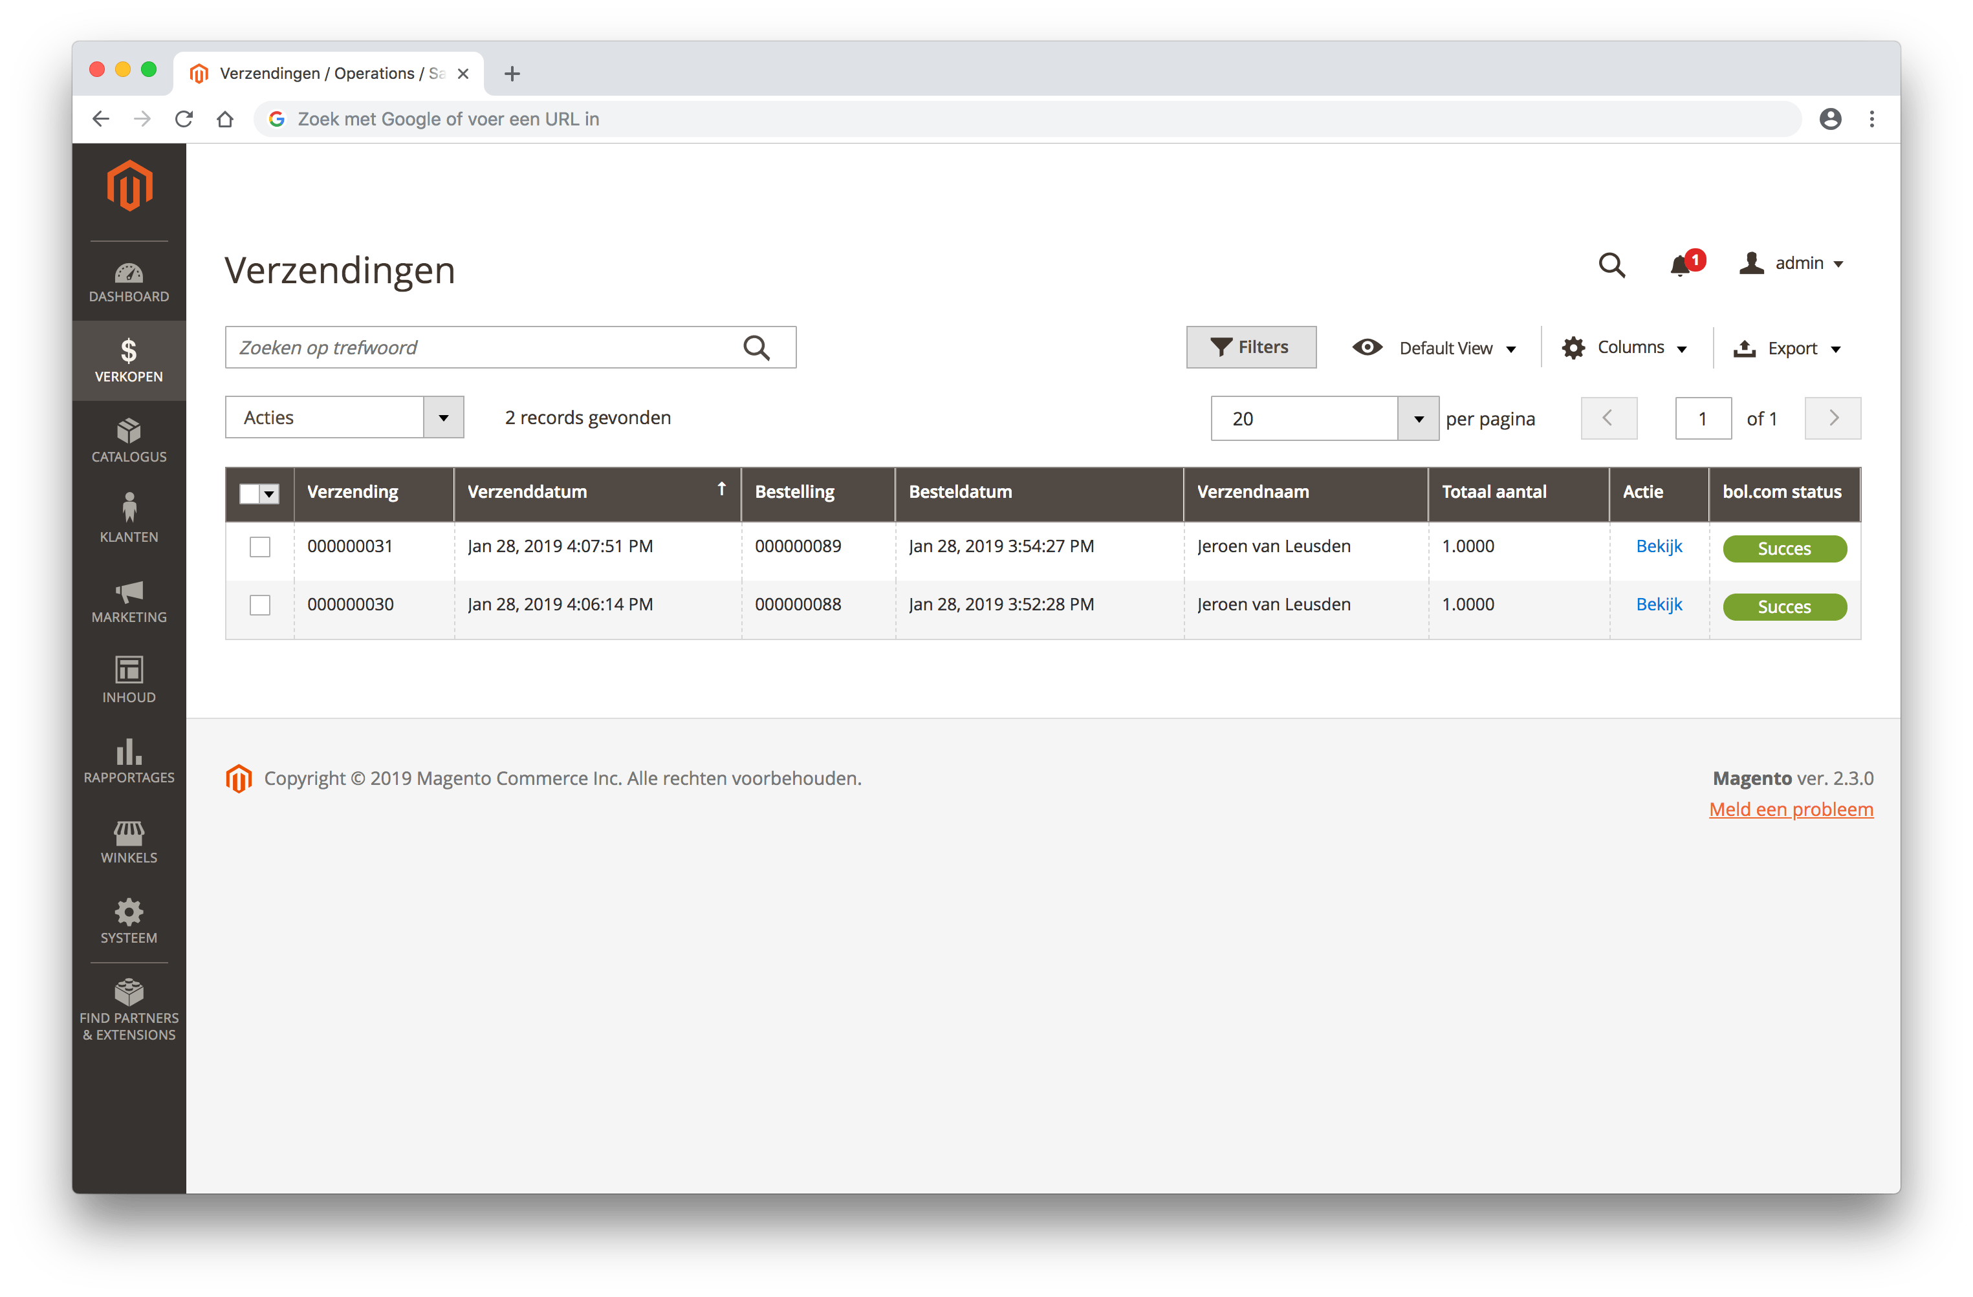This screenshot has width=1973, height=1297.
Task: Go to next page of results
Action: [x=1833, y=418]
